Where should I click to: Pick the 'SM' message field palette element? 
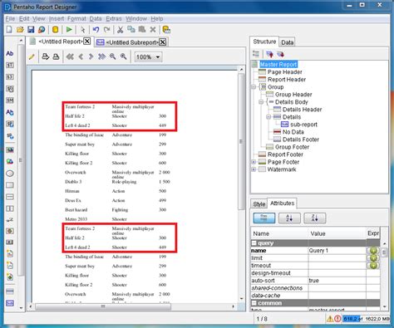[10, 100]
